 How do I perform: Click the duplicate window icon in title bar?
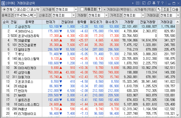click(149, 3)
